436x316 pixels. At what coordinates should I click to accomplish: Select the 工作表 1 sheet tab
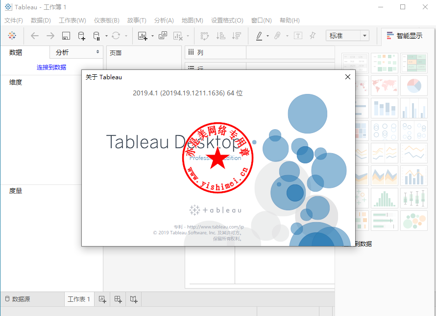[79, 299]
